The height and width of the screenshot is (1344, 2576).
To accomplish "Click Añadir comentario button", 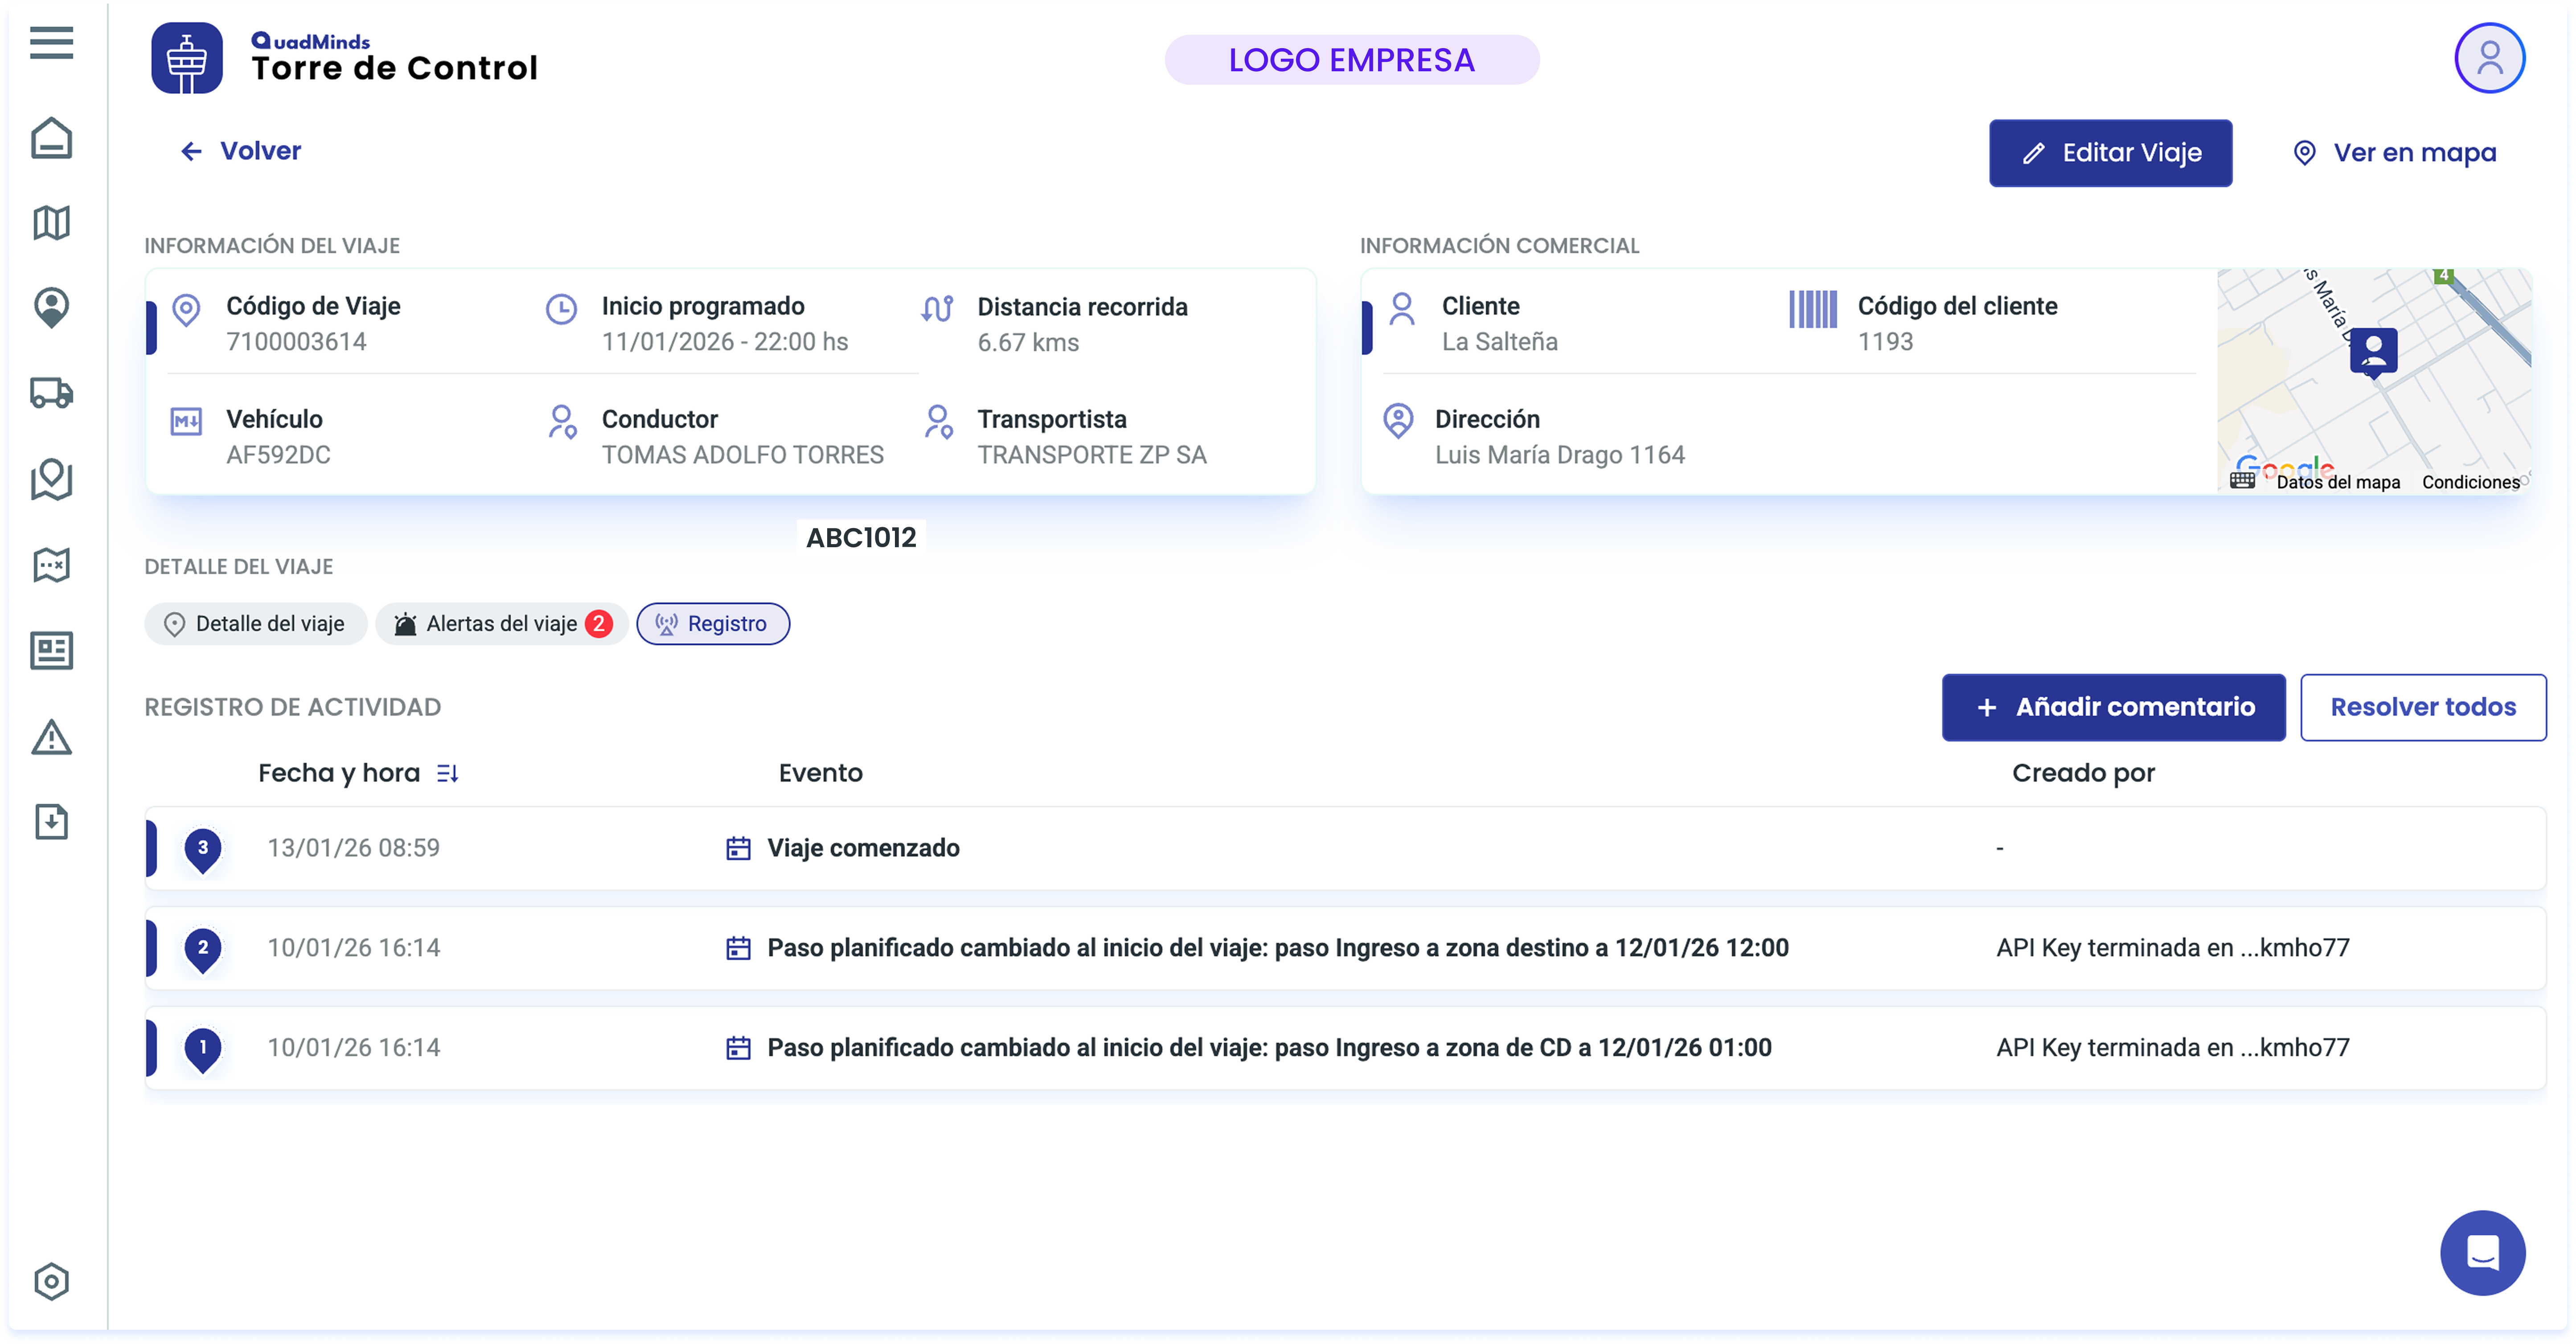I will pyautogui.click(x=2113, y=707).
